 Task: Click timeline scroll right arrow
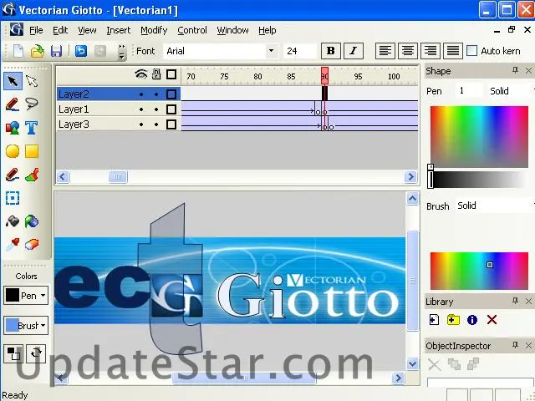click(x=410, y=176)
